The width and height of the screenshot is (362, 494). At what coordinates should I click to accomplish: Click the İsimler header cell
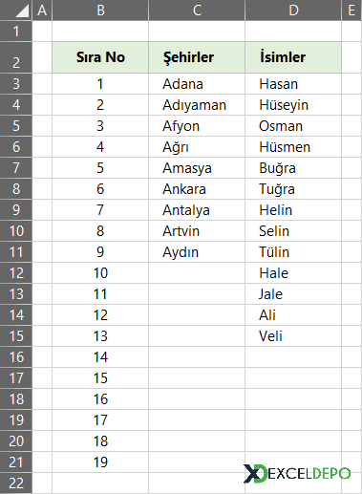(293, 57)
